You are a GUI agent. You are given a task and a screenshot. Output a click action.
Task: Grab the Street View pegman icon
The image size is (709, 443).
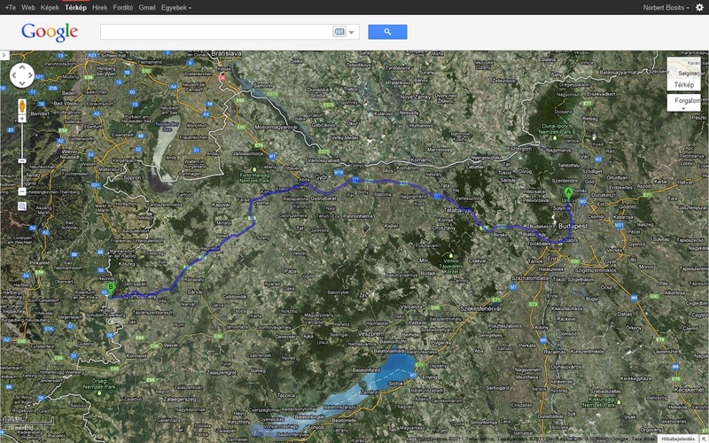coord(21,106)
